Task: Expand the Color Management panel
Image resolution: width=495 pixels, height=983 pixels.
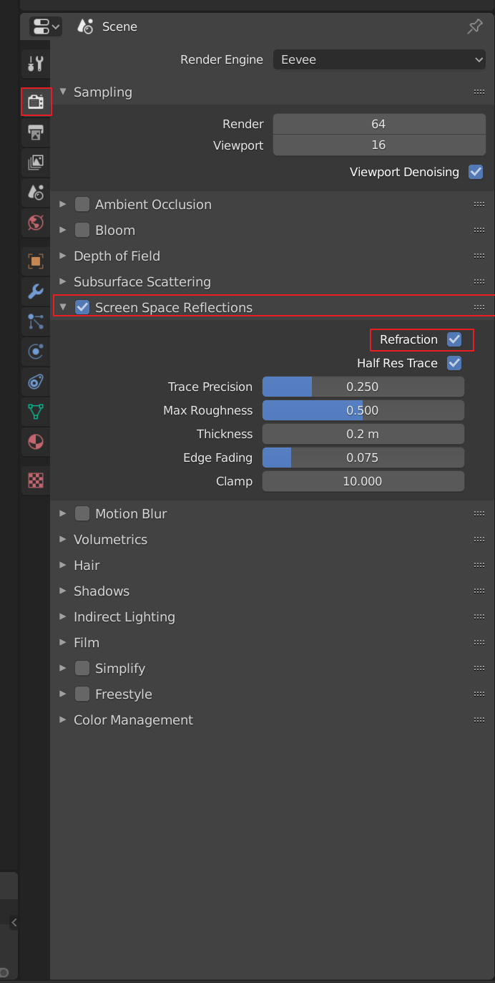Action: tap(63, 720)
